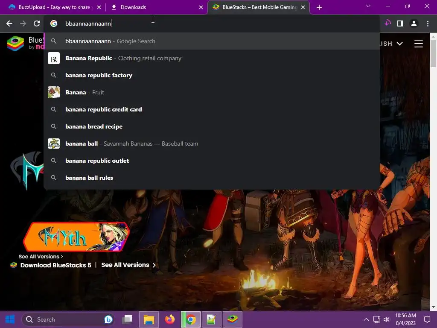
Task: Open the media control icon in the toolbar
Action: (x=387, y=23)
